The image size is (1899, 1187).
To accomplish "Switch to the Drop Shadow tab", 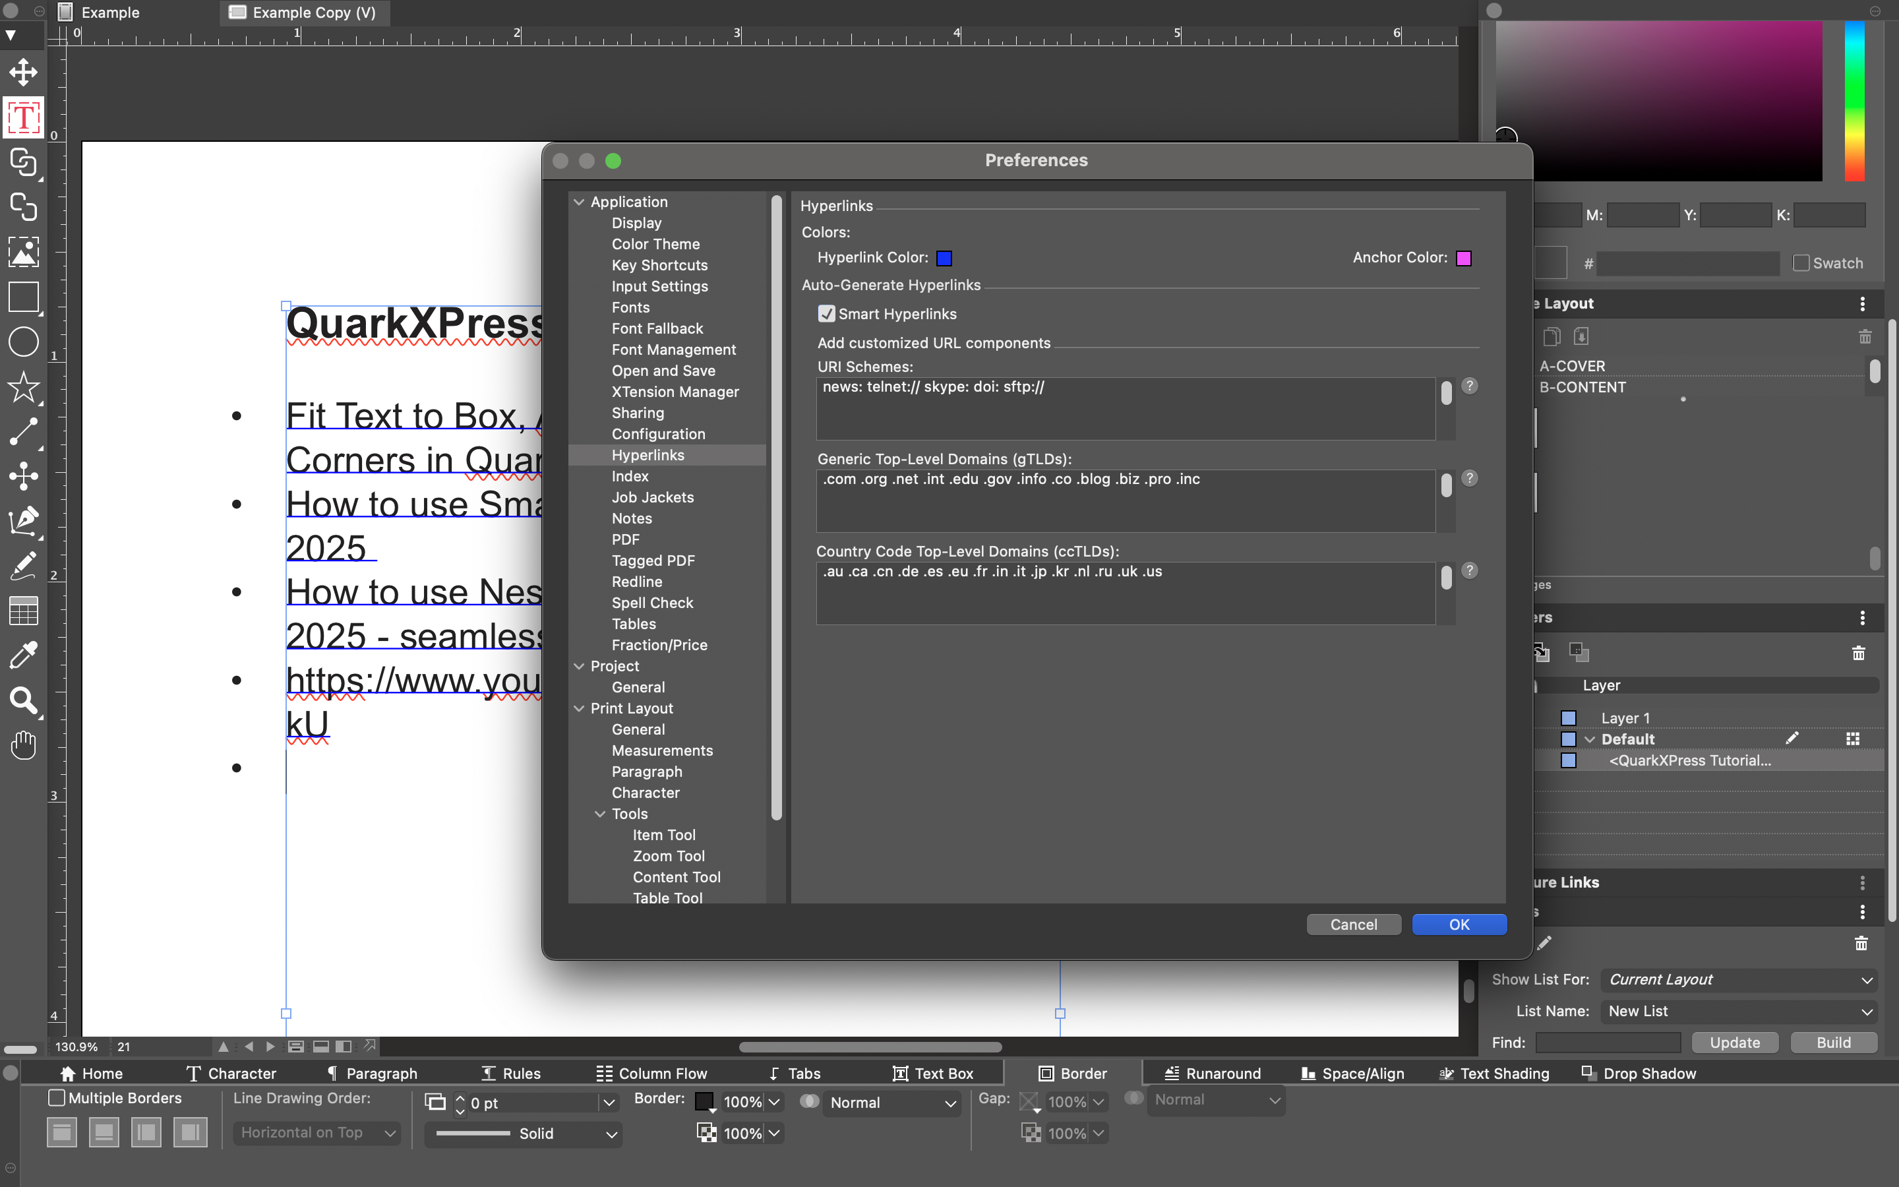I will click(x=1639, y=1073).
